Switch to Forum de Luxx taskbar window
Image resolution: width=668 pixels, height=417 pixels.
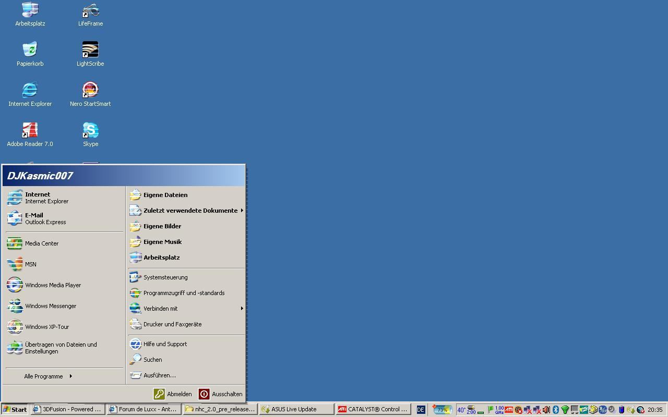[144, 409]
